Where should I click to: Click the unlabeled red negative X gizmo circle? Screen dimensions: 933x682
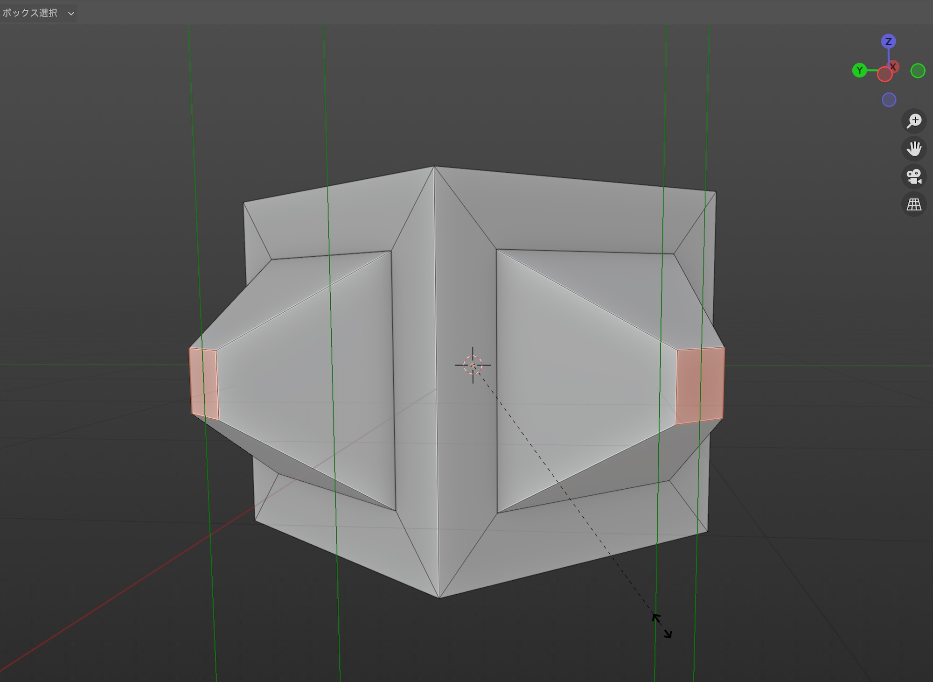coord(884,75)
